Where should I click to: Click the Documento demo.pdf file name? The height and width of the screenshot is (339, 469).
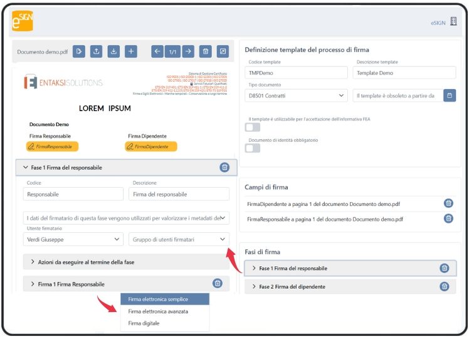point(43,52)
